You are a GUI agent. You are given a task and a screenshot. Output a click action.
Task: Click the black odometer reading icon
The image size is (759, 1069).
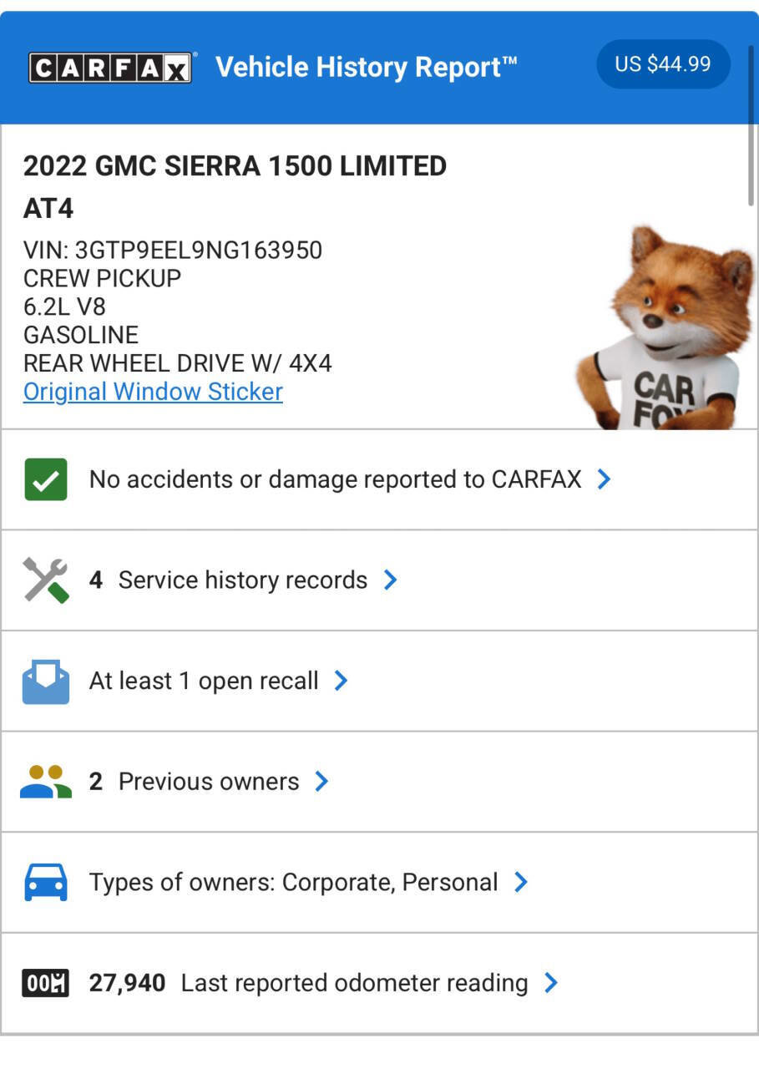[x=46, y=983]
